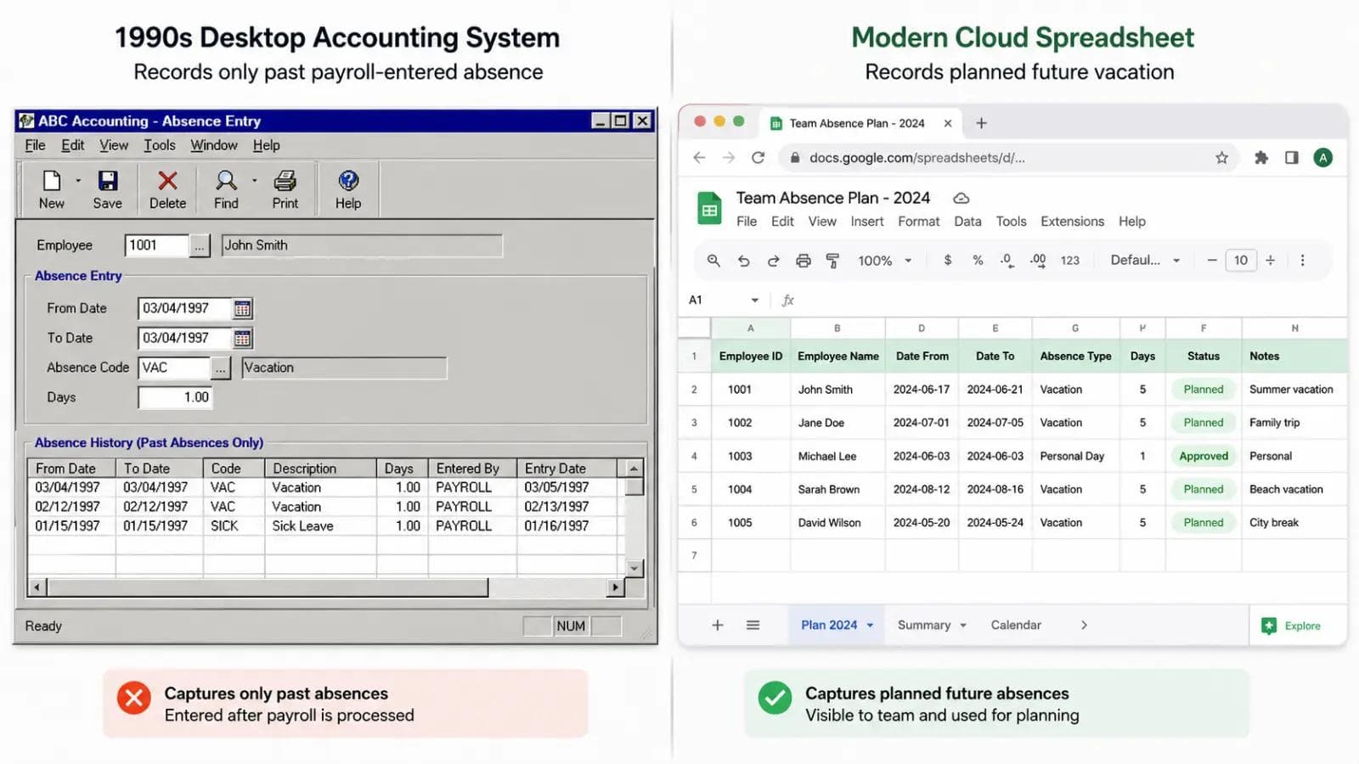1359x764 pixels.
Task: Switch to the Calendar sheet tab
Action: [1016, 626]
